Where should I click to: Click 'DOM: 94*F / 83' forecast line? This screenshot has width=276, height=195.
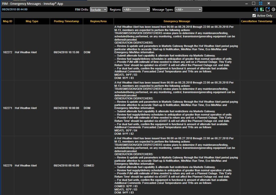[124, 193]
